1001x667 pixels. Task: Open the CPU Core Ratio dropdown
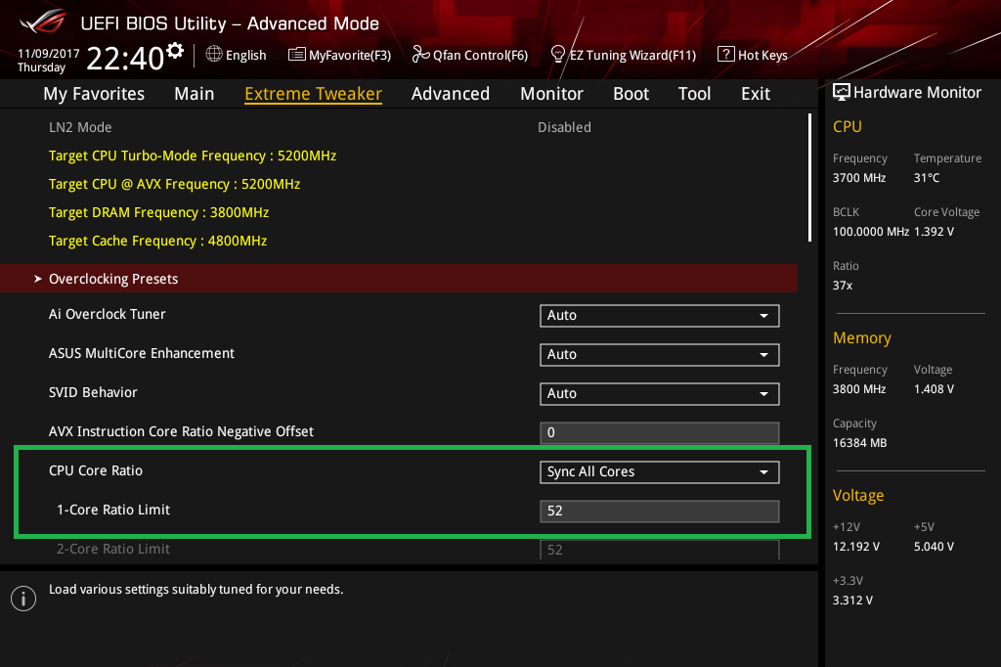click(x=660, y=472)
